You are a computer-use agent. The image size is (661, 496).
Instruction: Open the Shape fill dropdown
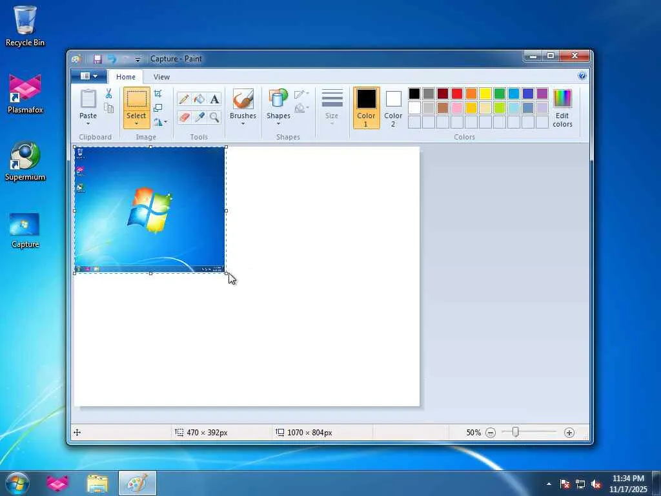pyautogui.click(x=301, y=108)
